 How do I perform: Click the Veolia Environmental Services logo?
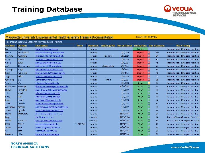180,11
